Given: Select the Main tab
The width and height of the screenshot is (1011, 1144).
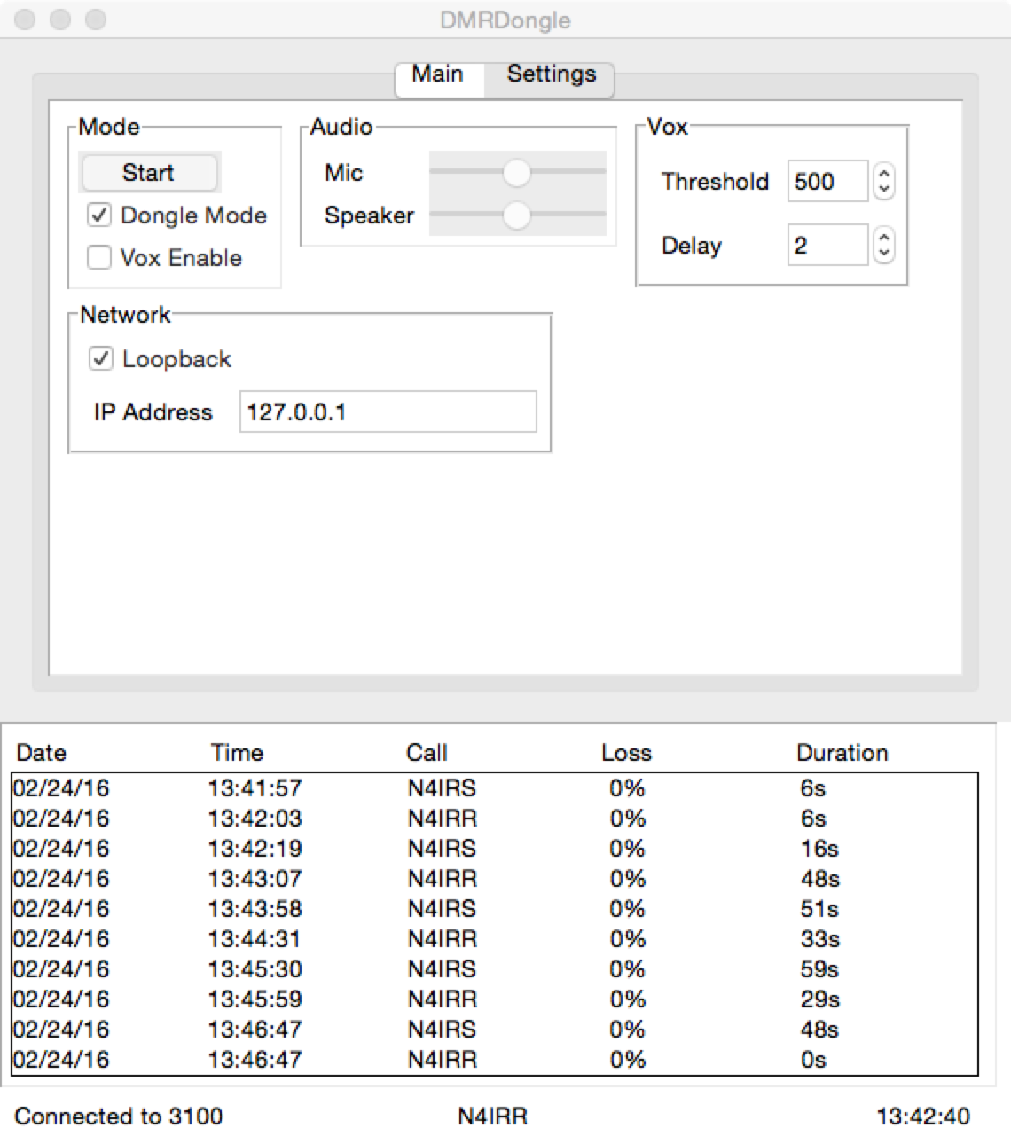Looking at the screenshot, I should tap(438, 74).
